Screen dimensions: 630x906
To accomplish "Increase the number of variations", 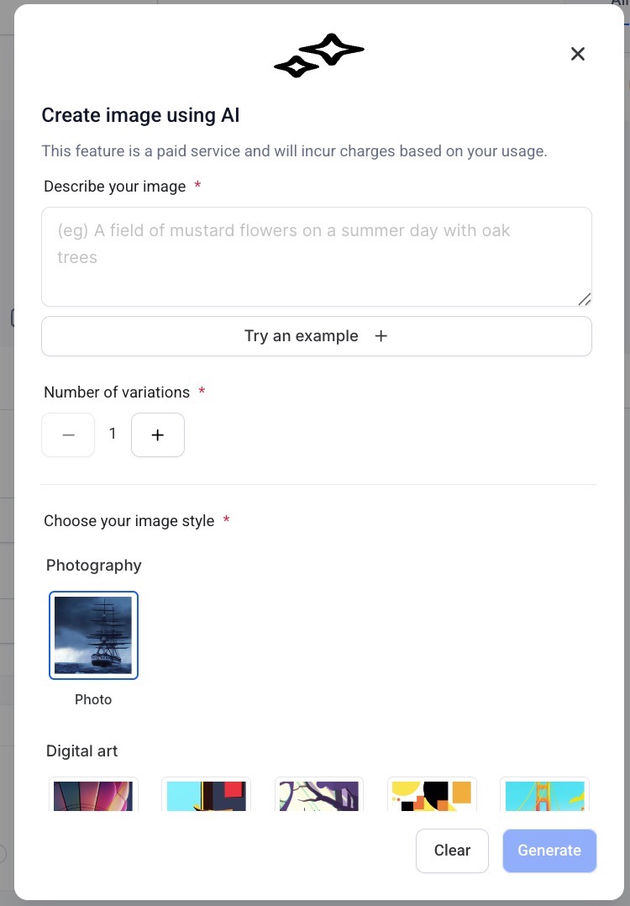I will pyautogui.click(x=158, y=435).
